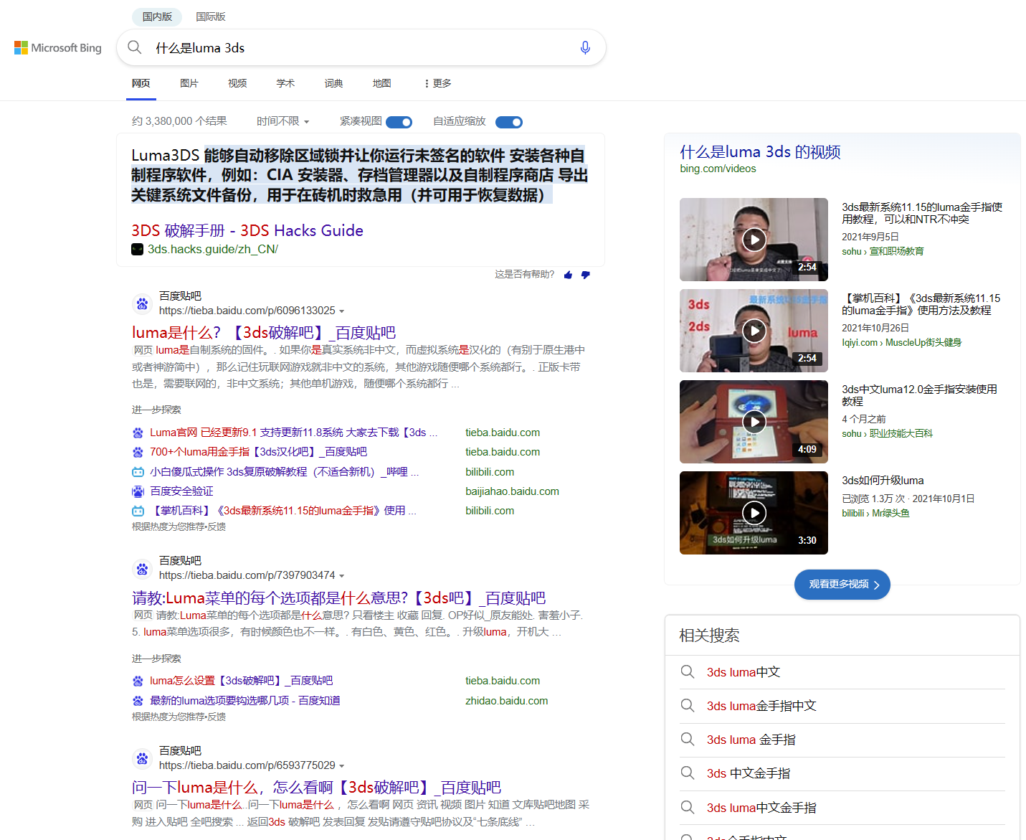The height and width of the screenshot is (840, 1026).
Task: Open 最新的luma选项要勾选哪几项 - 百度知道 link
Action: [245, 701]
